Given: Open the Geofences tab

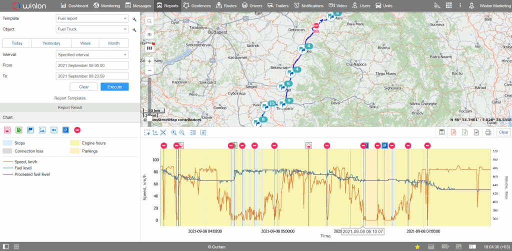Looking at the screenshot, I should 198,5.
